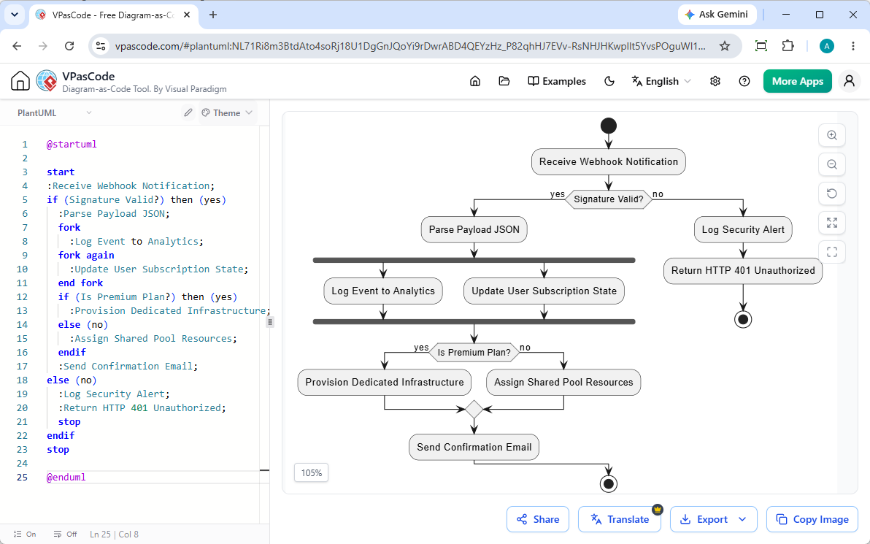This screenshot has width=870, height=544.
Task: Click the Ln 25 Col 8 status
Action: pyautogui.click(x=115, y=534)
